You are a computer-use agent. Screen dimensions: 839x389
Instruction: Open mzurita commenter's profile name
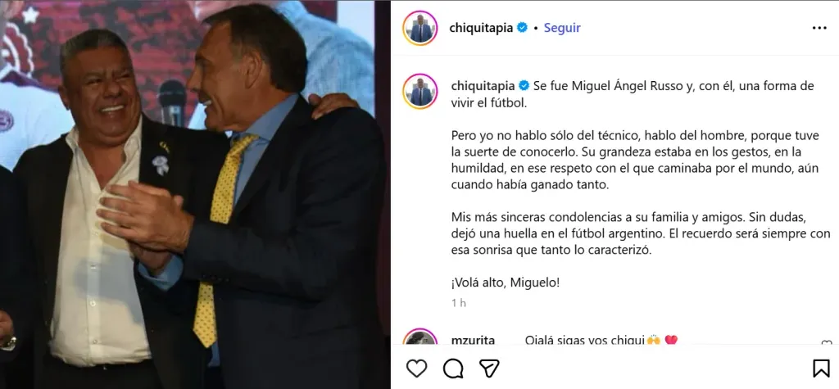click(x=473, y=341)
